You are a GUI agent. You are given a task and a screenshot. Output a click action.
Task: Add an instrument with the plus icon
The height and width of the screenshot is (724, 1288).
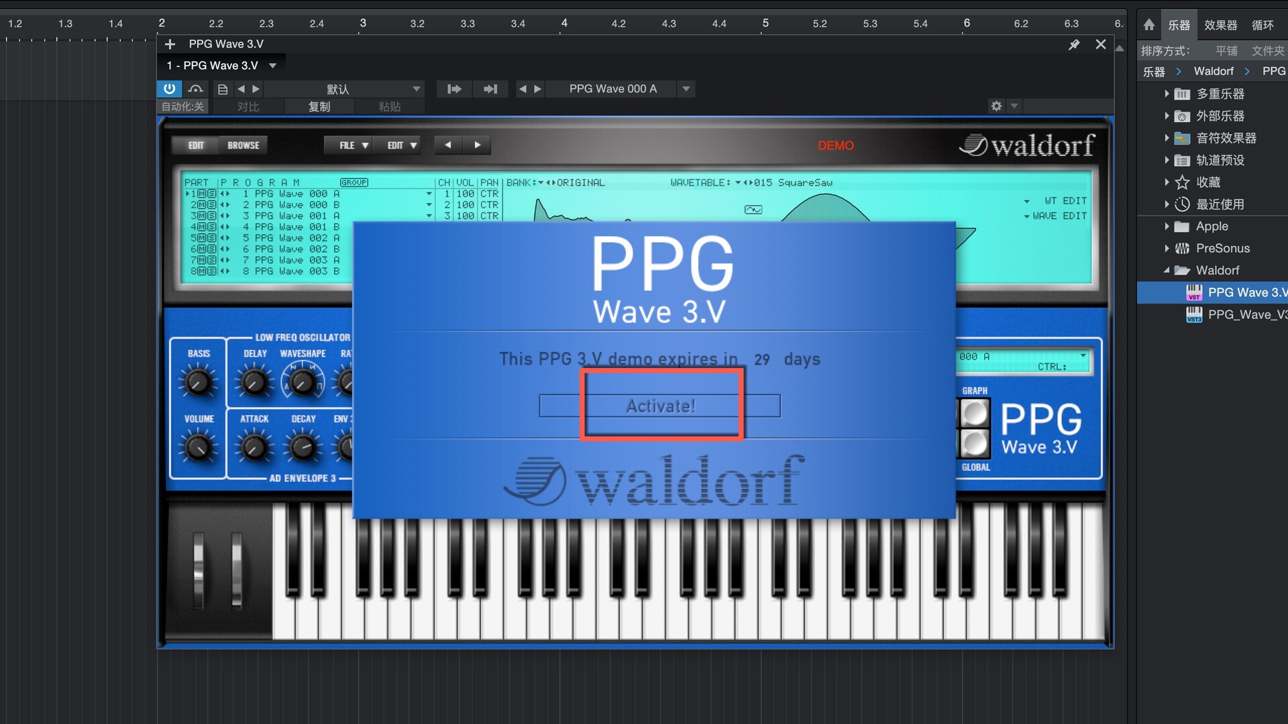click(170, 44)
